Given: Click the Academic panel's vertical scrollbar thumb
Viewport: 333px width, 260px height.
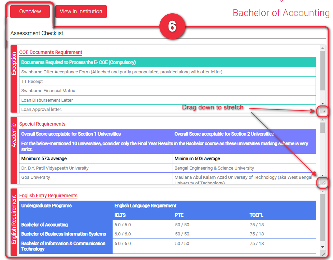Looking at the screenshot, I should (322, 127).
